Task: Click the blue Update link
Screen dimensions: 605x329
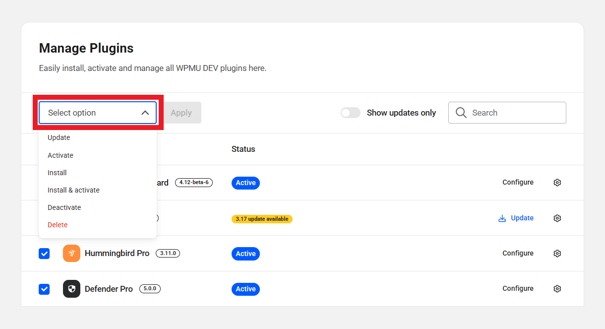Action: coord(522,218)
